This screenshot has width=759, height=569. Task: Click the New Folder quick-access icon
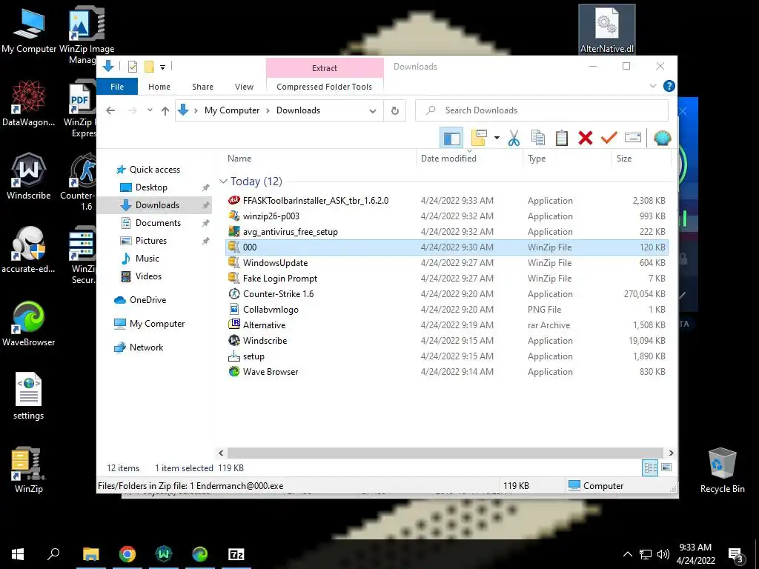(x=149, y=67)
